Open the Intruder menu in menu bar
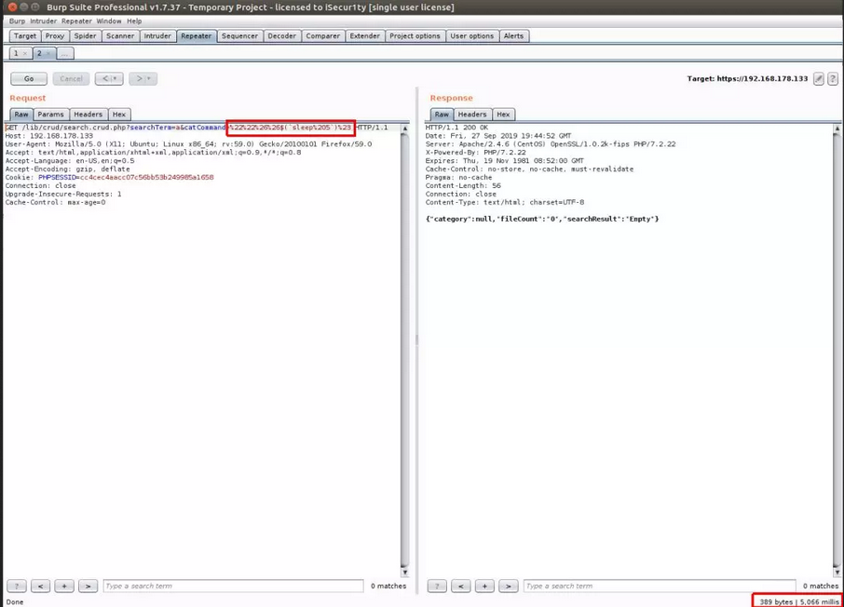The width and height of the screenshot is (844, 607). pos(43,20)
